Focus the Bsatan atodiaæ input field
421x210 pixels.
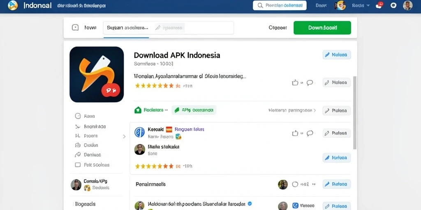tap(168, 27)
